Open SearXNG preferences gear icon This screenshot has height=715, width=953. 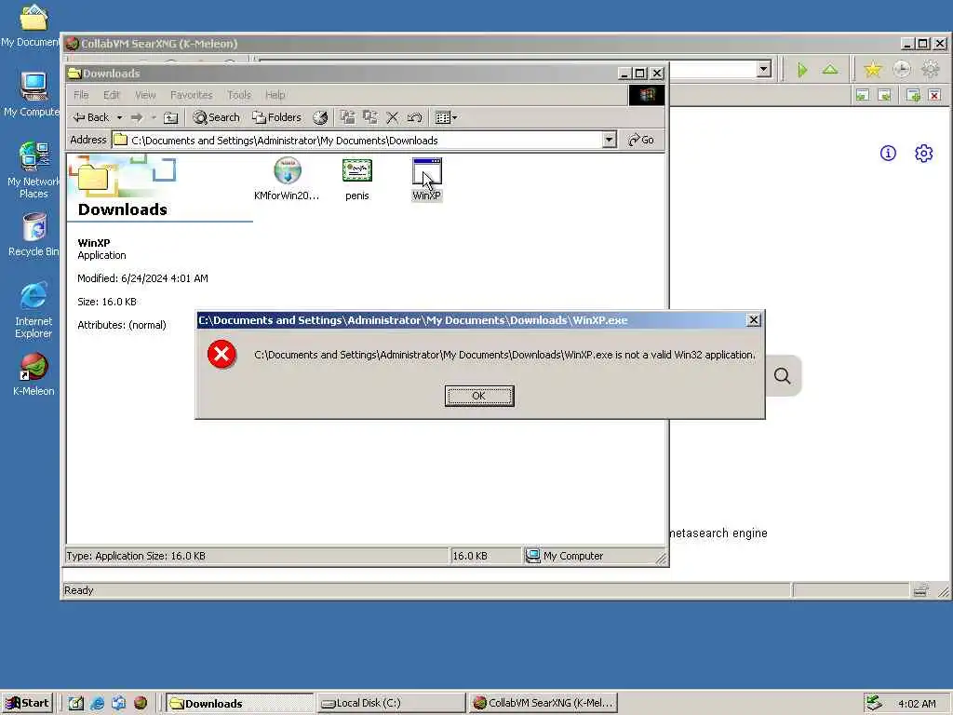coord(924,154)
